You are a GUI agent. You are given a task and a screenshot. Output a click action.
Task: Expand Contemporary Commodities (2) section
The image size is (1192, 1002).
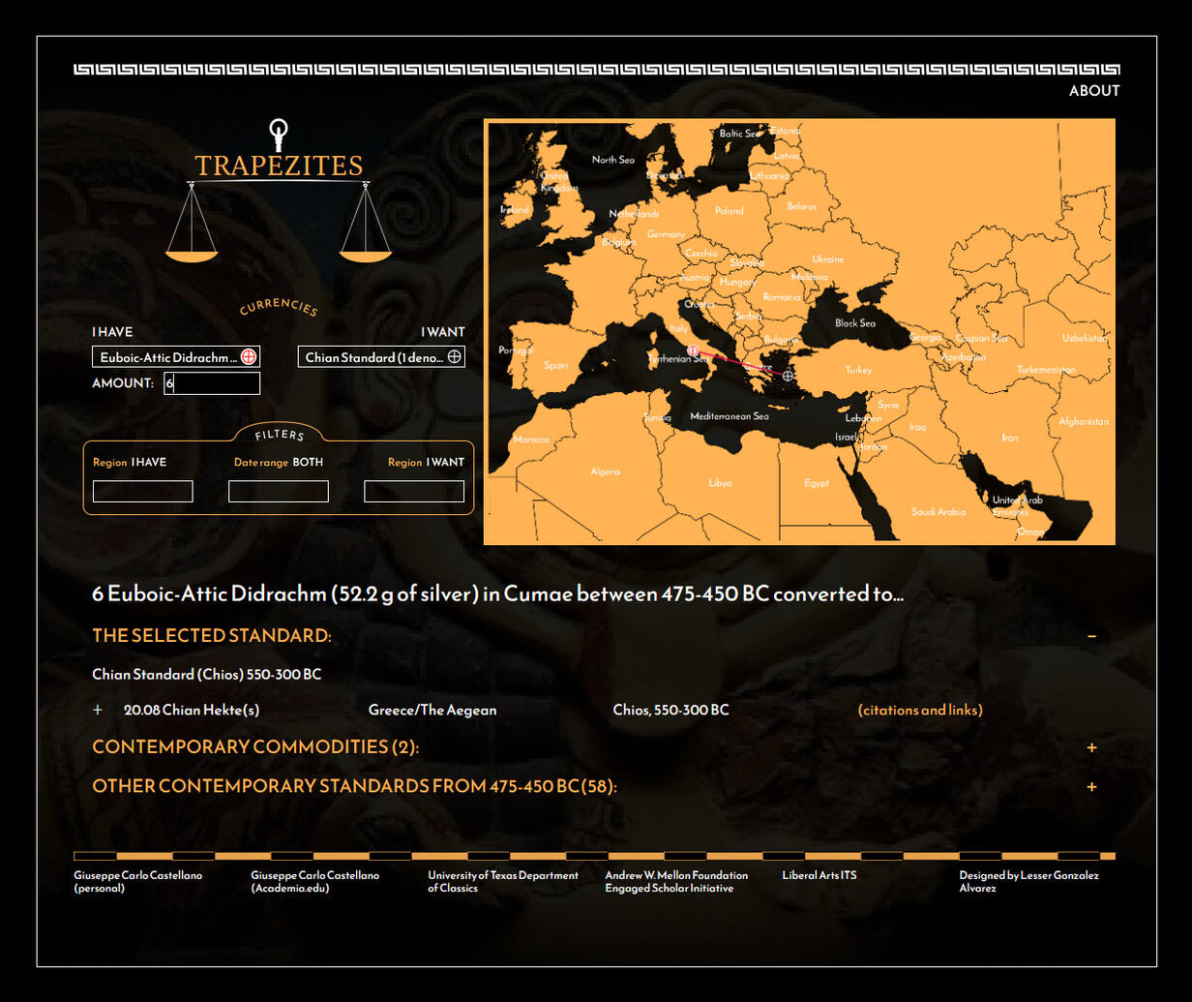point(1091,747)
